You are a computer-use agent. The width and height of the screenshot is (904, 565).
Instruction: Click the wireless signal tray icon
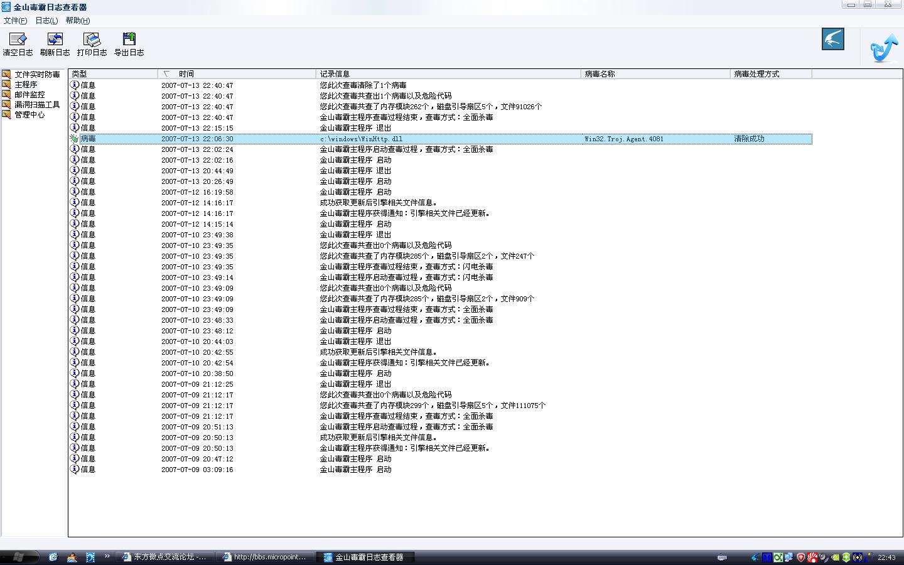tap(858, 557)
